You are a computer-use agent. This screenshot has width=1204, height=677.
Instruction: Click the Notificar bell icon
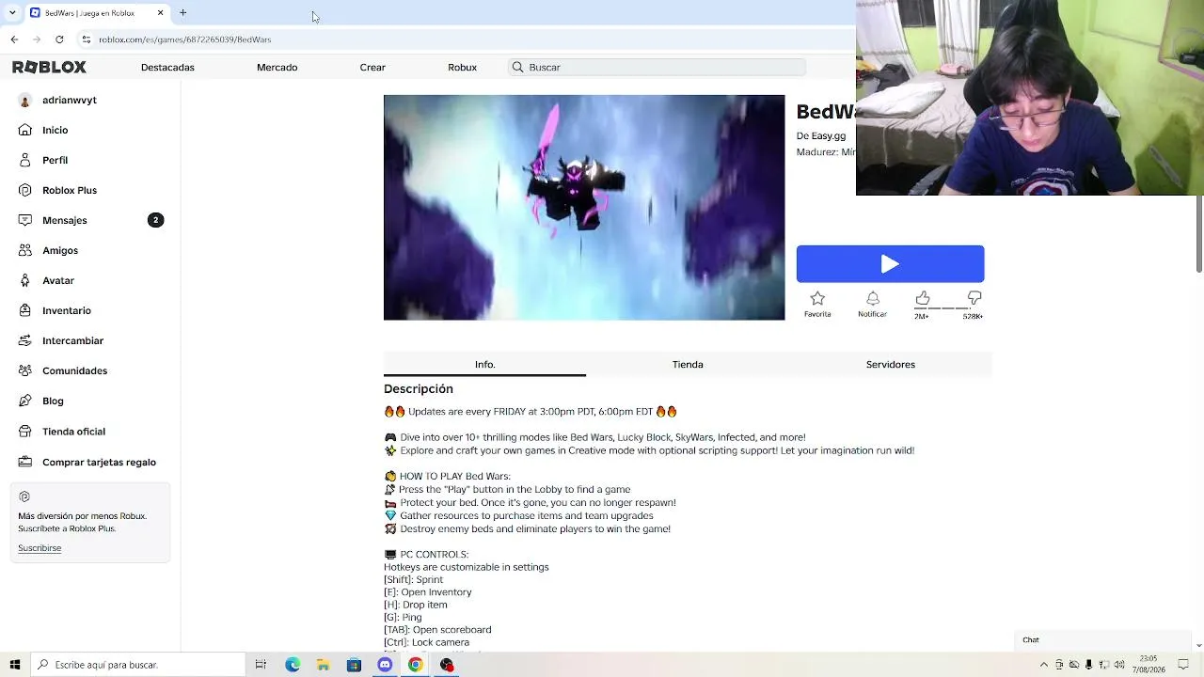pyautogui.click(x=873, y=299)
